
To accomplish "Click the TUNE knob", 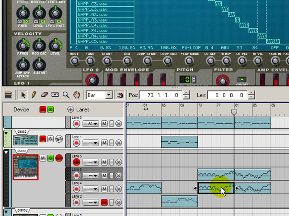I will coord(90,61).
